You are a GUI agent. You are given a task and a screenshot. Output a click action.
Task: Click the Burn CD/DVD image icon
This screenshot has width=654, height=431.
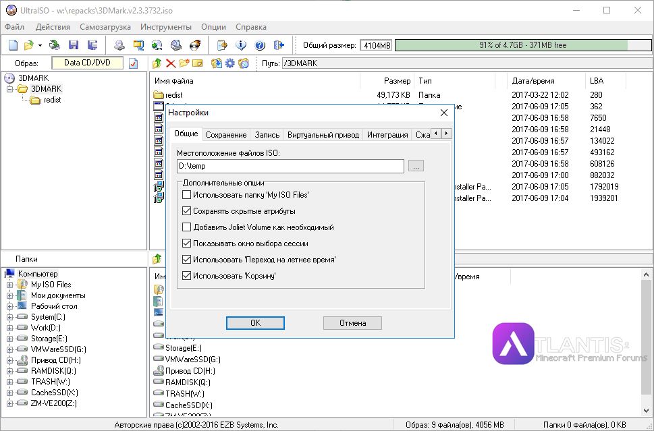coord(195,45)
